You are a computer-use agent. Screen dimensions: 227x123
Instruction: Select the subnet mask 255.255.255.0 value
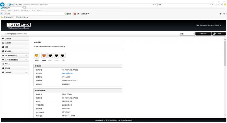click(67, 105)
